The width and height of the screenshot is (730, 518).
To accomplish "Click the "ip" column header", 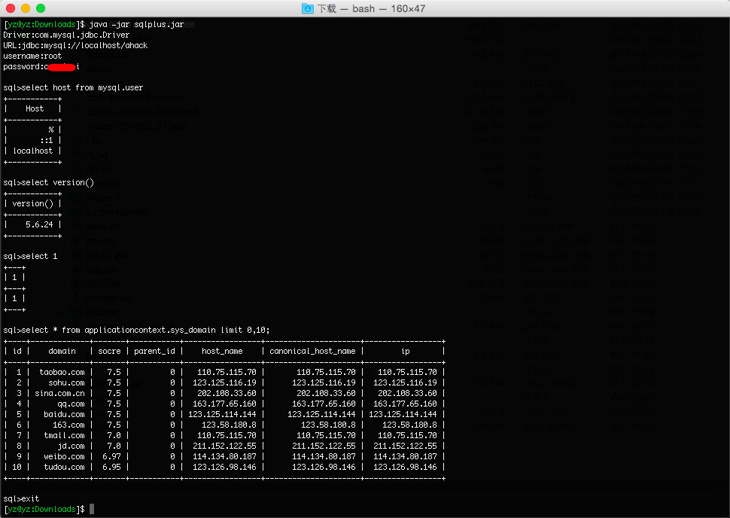I will click(x=406, y=351).
